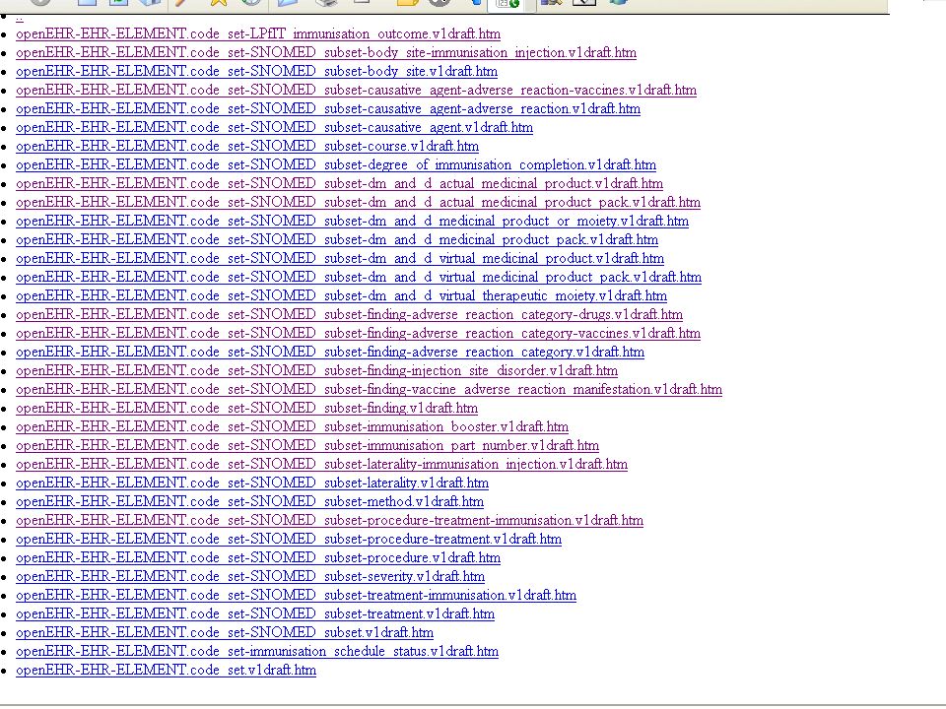946x709 pixels.
Task: Open finding-vaccine adverse reaction manifestation link
Action: tap(370, 389)
